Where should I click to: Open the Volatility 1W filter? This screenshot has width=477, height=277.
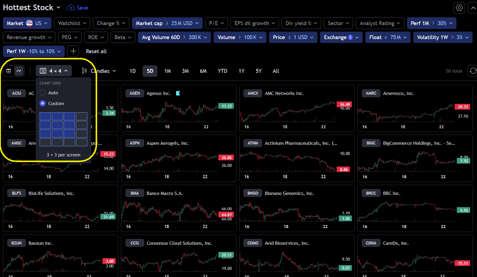pos(444,37)
